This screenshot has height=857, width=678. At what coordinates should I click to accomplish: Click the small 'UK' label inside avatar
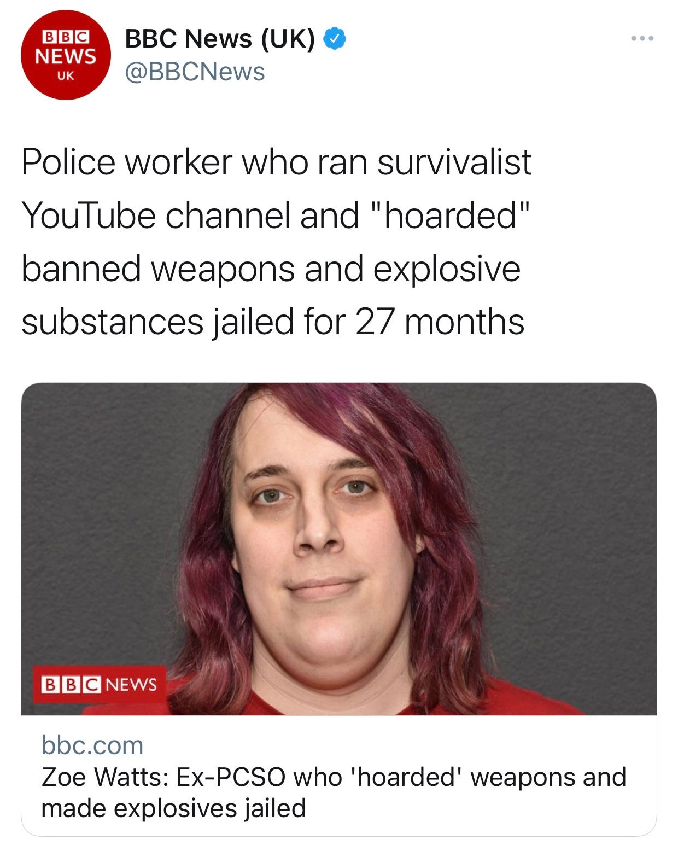coord(66,76)
